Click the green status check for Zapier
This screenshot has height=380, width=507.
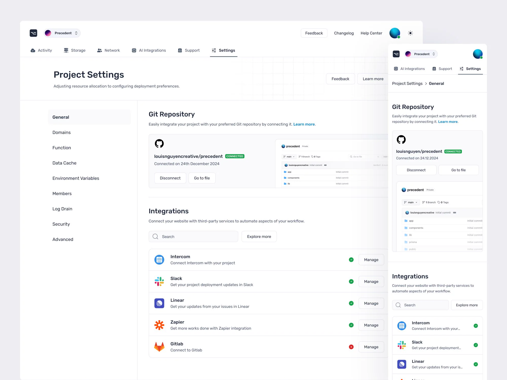click(x=351, y=325)
